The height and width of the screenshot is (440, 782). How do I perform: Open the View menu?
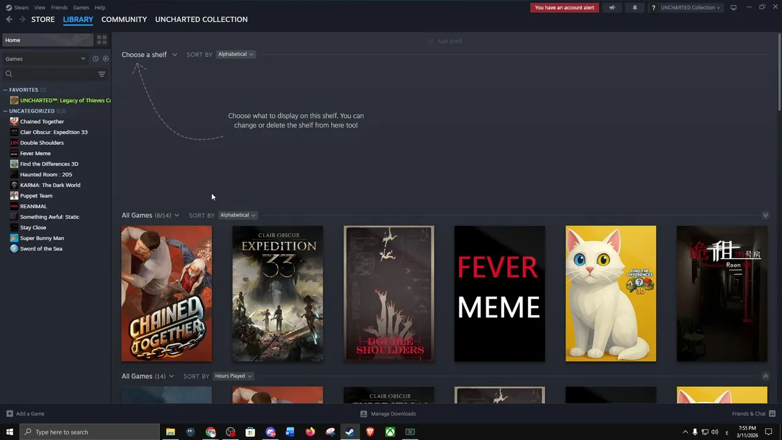pyautogui.click(x=40, y=7)
